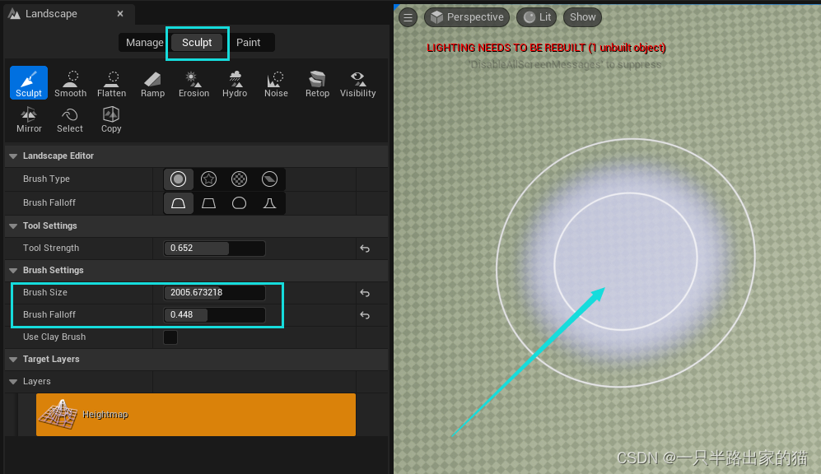Close the Landscape panel tab
This screenshot has height=474, width=821.
click(120, 14)
